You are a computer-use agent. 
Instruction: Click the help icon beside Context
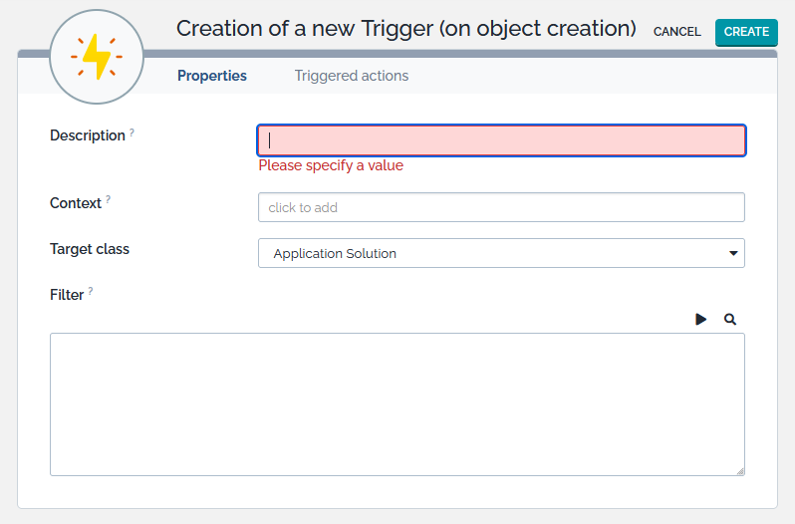(x=109, y=199)
